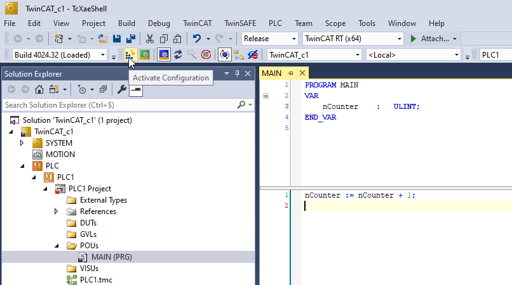The width and height of the screenshot is (512, 285).
Task: Open the TwinCAT menu
Action: click(198, 23)
